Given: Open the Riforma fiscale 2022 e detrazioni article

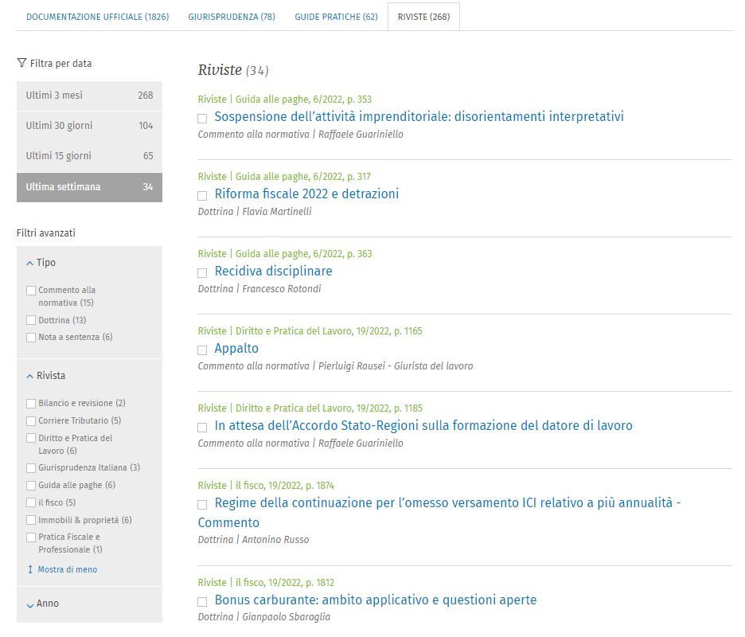Looking at the screenshot, I should 306,194.
